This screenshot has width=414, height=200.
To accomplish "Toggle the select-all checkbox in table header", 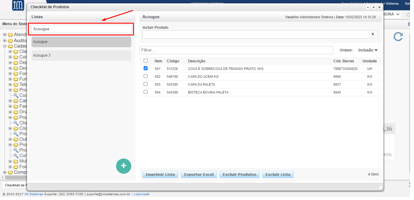I will pyautogui.click(x=145, y=61).
